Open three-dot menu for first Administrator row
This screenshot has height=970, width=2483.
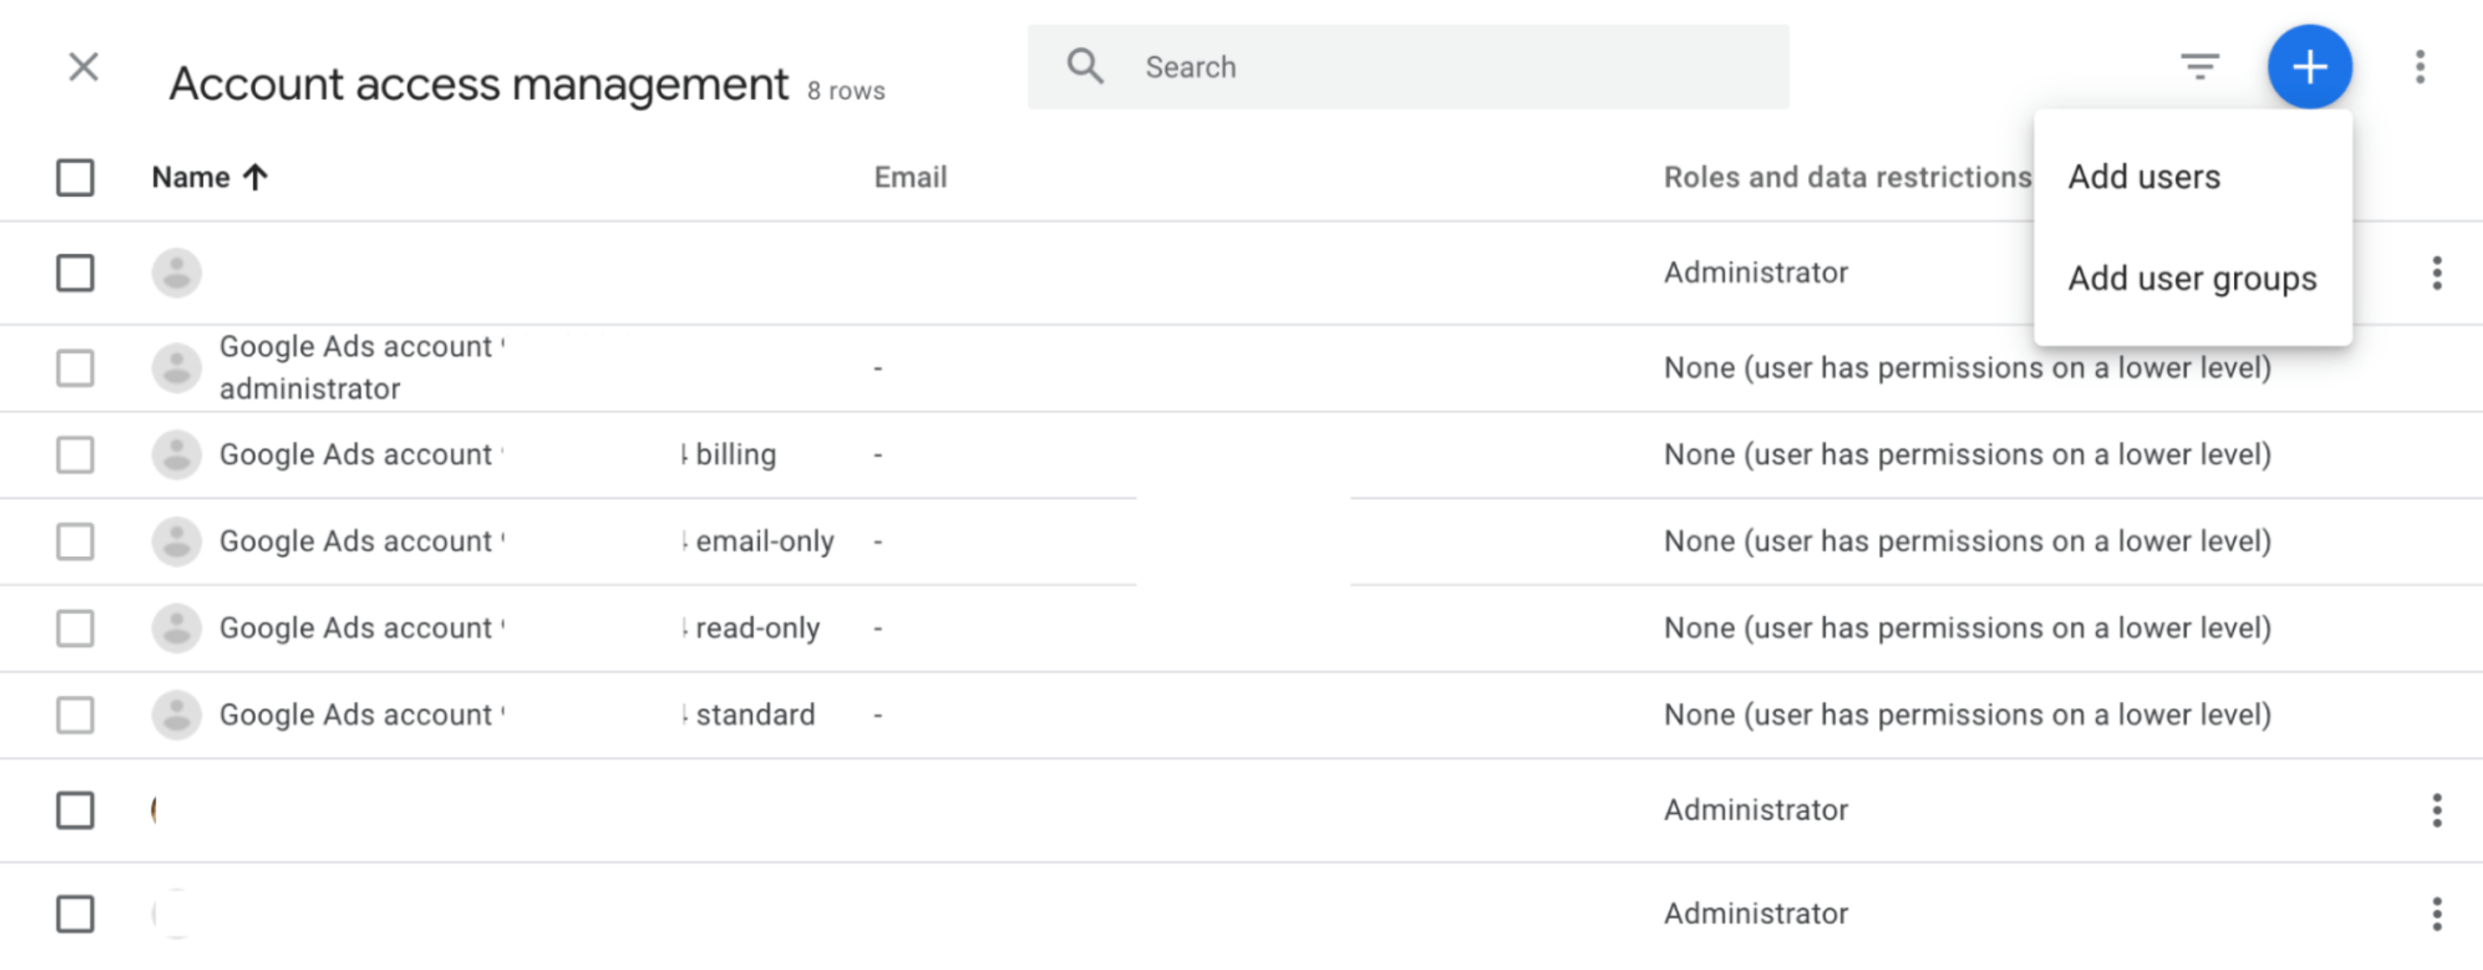[2436, 274]
